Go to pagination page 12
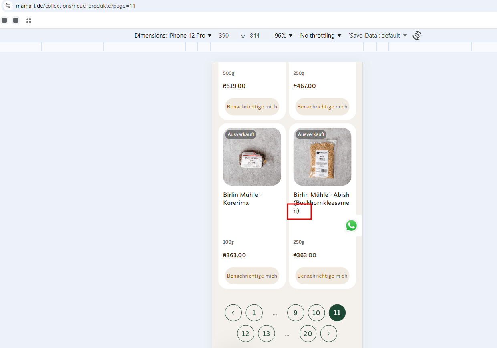 click(245, 334)
